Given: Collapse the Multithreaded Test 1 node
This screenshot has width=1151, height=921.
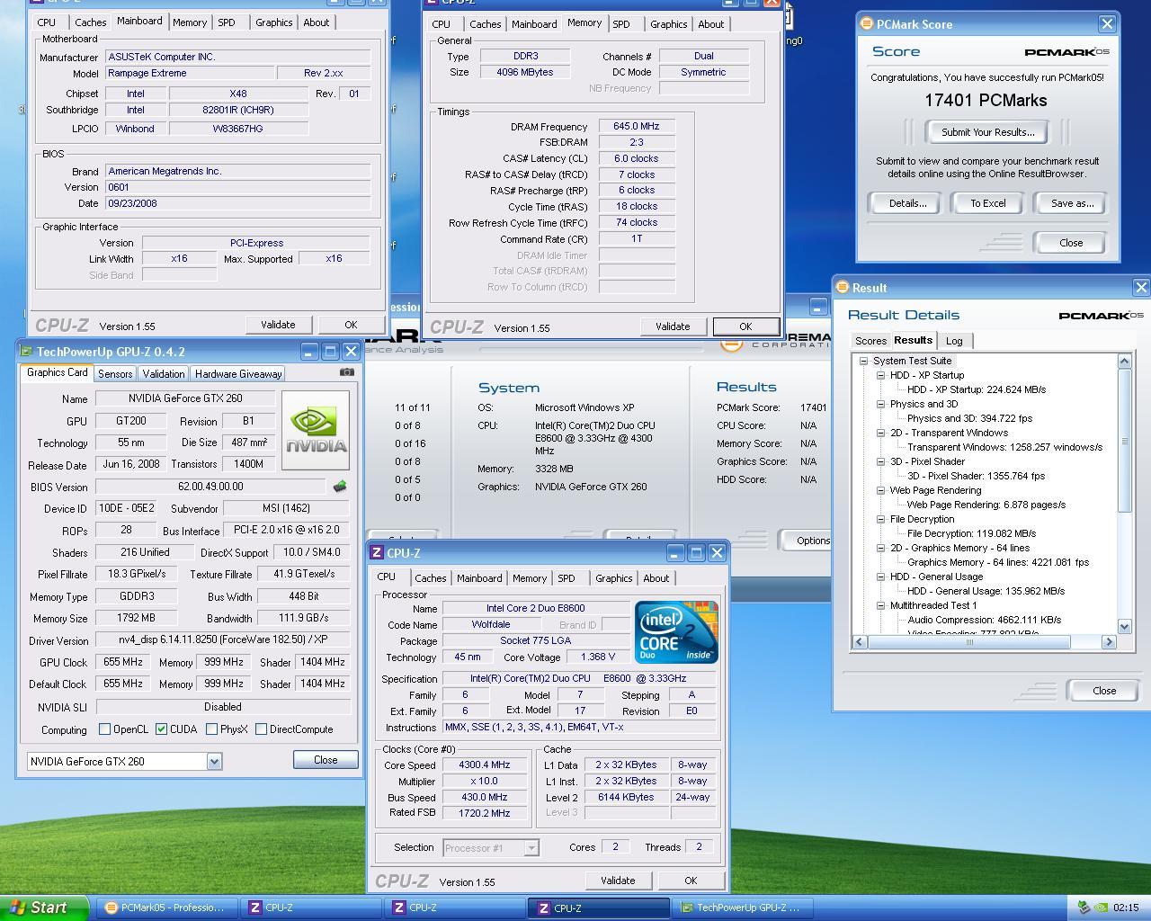Looking at the screenshot, I should [880, 605].
